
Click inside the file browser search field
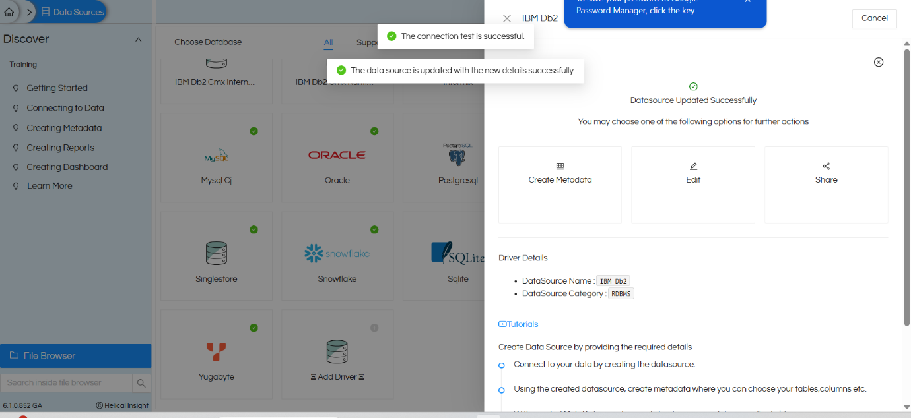click(x=66, y=383)
